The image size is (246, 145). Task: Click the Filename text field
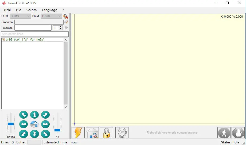(x=39, y=22)
